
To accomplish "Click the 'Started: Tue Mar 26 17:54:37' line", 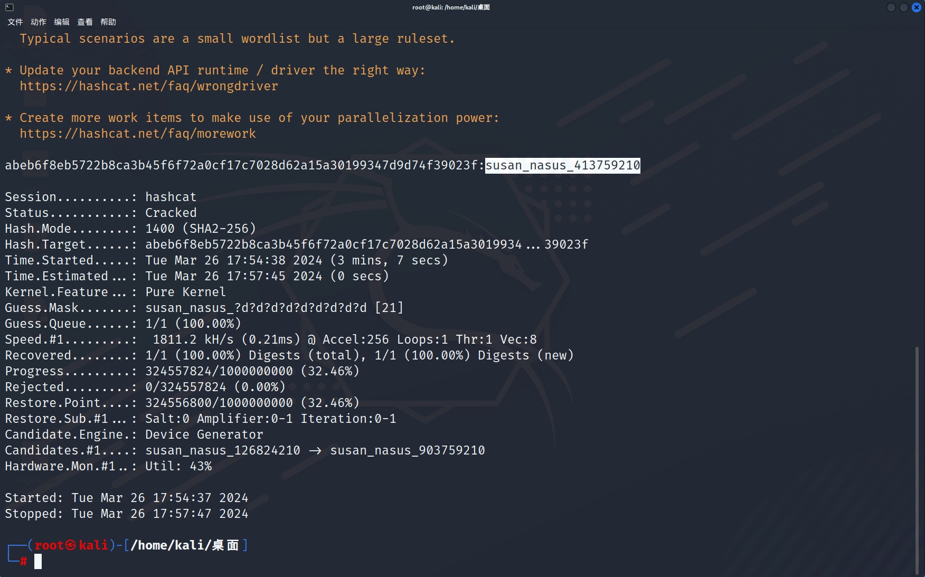I will coord(127,498).
